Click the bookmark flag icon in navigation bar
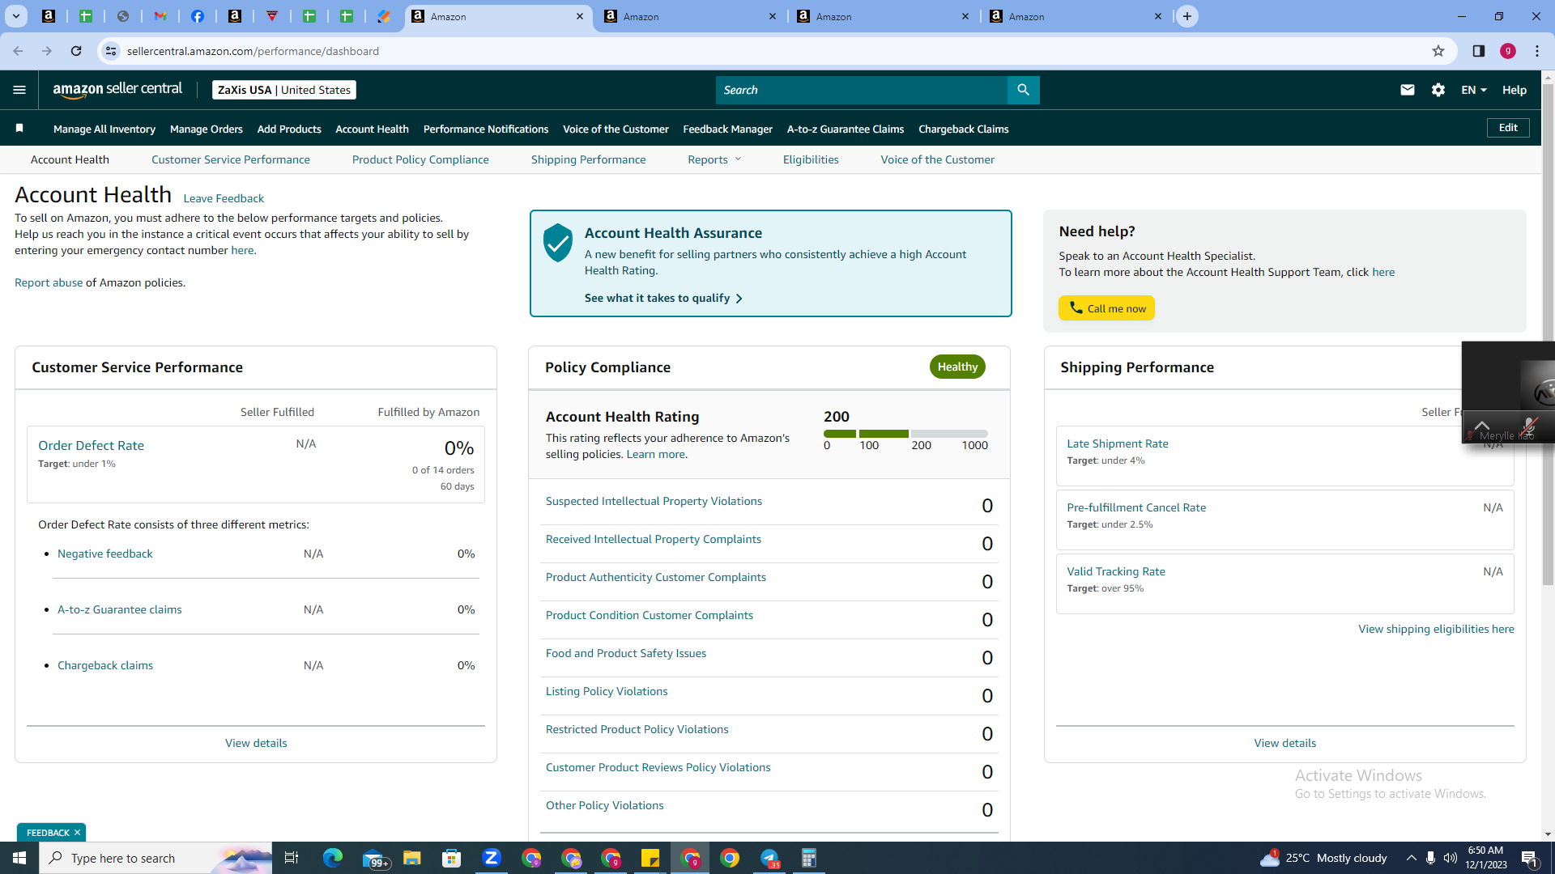 point(19,128)
